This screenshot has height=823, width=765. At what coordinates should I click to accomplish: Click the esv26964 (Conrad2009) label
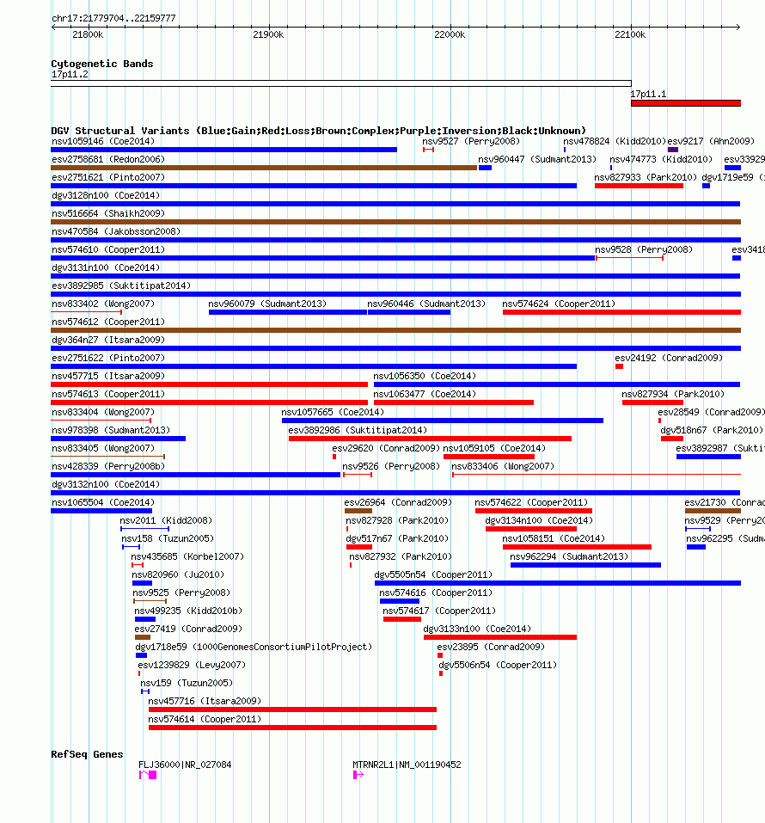click(398, 502)
